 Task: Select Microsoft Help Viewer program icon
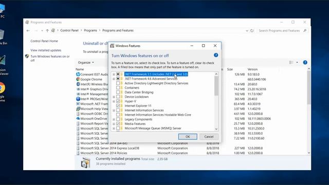(78, 108)
